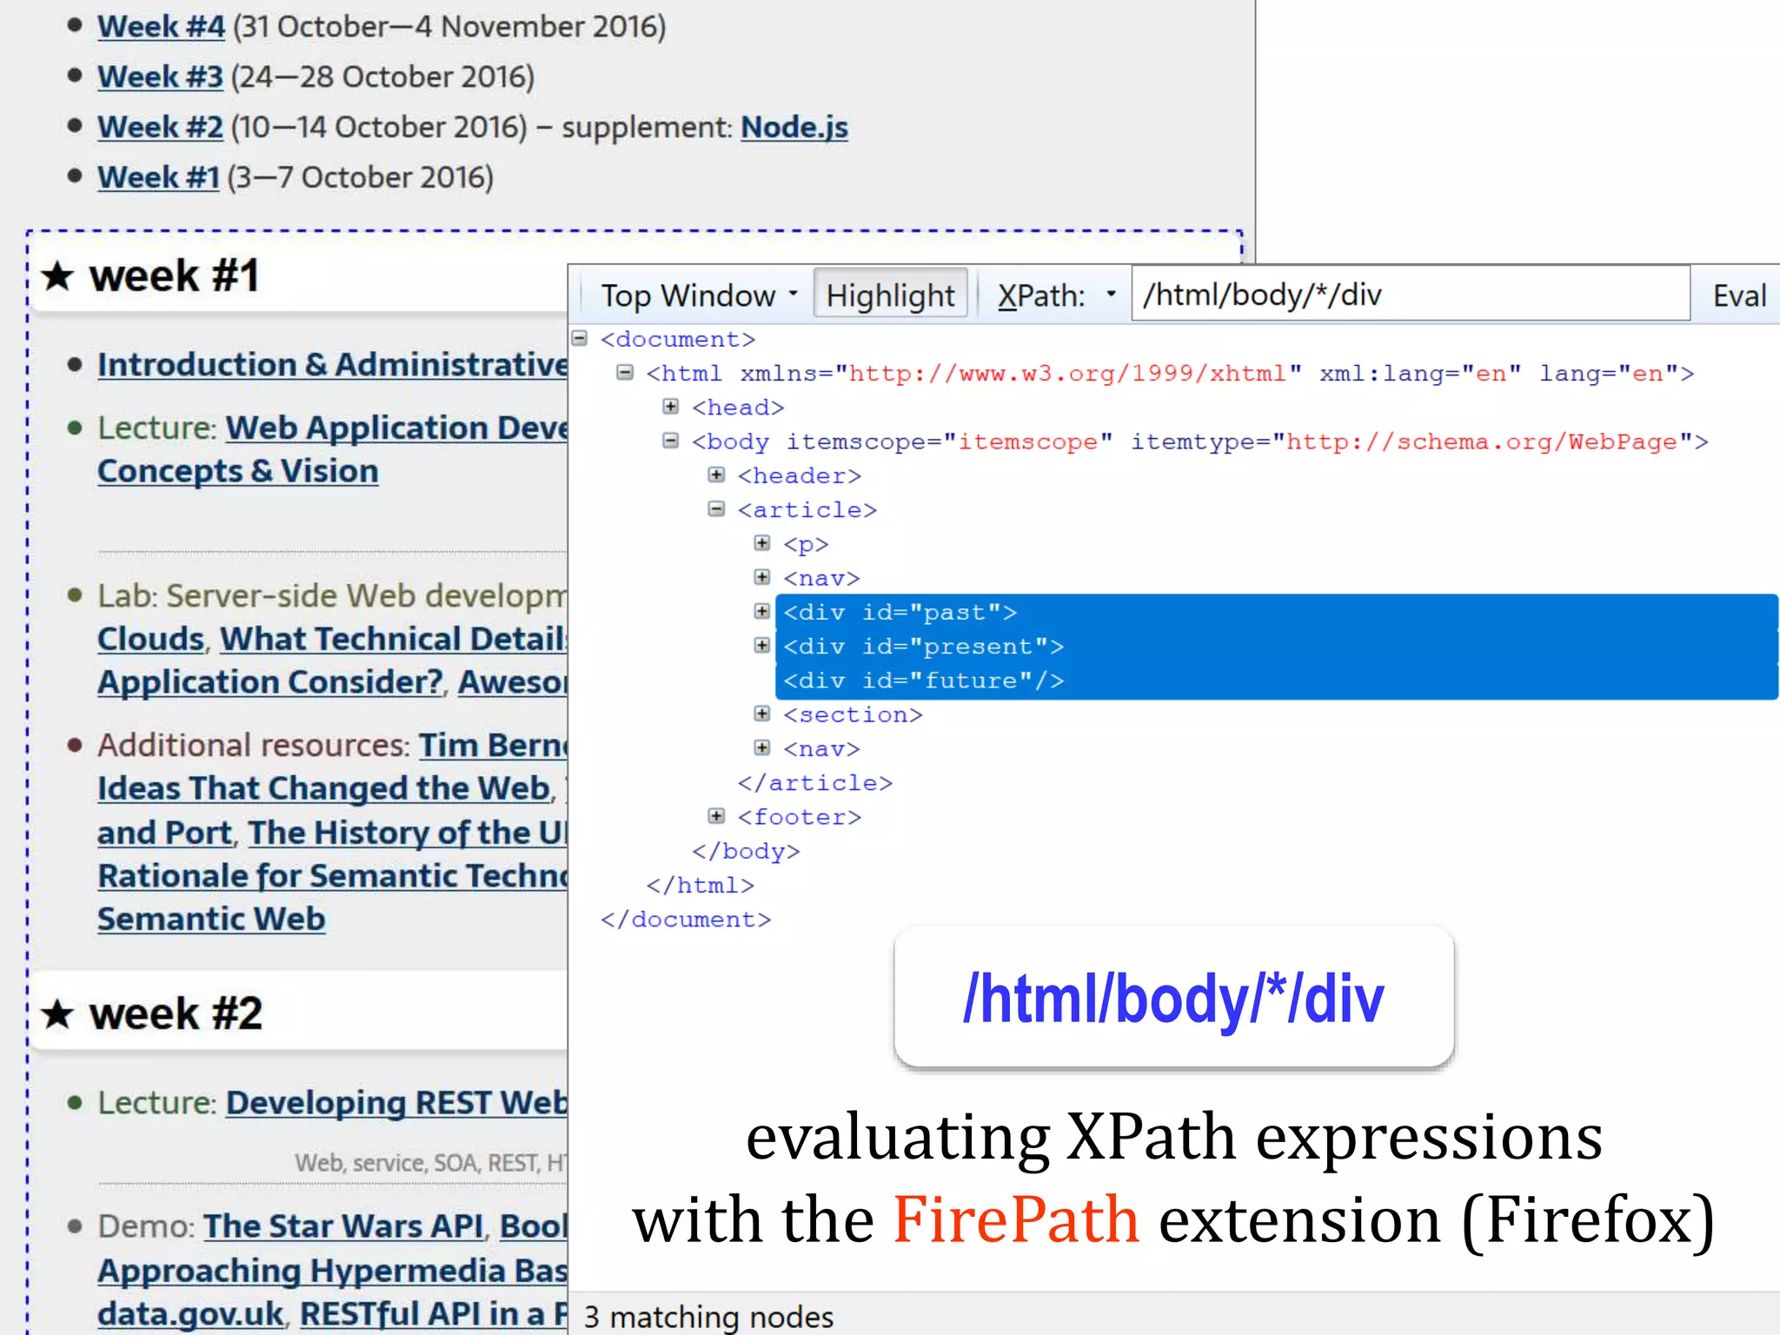Collapse the <article> node

click(x=716, y=508)
